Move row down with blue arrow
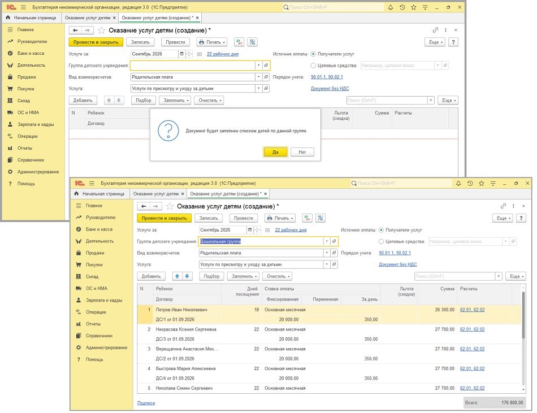 tap(187, 276)
